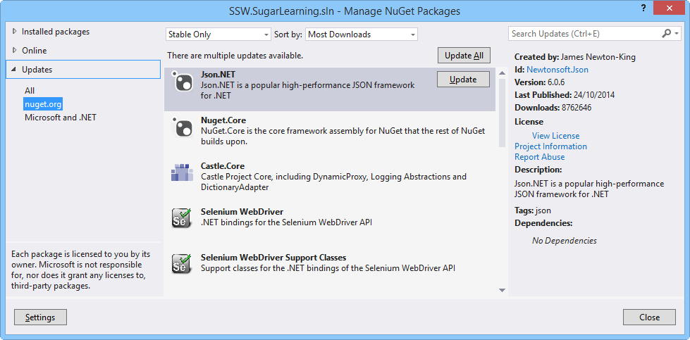Open the Stable Only dropdown
Screen dimensions: 690x340
click(218, 34)
